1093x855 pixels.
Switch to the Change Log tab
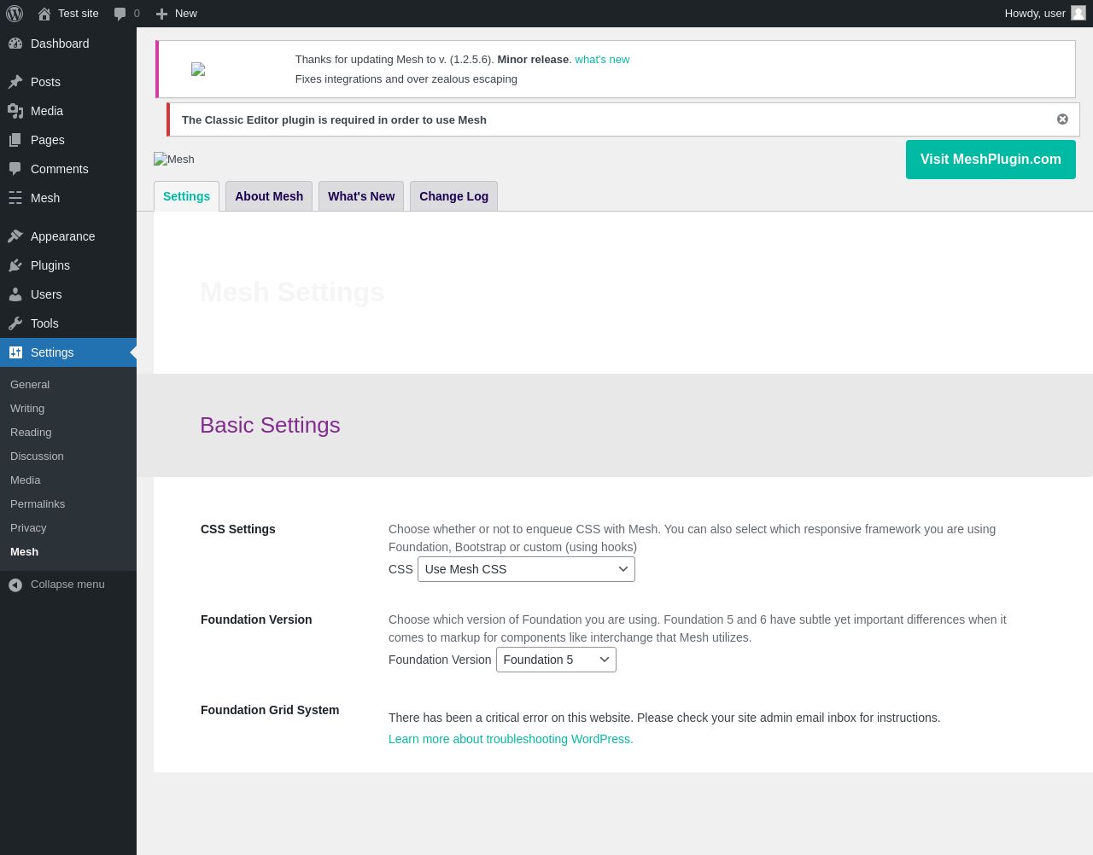click(453, 196)
